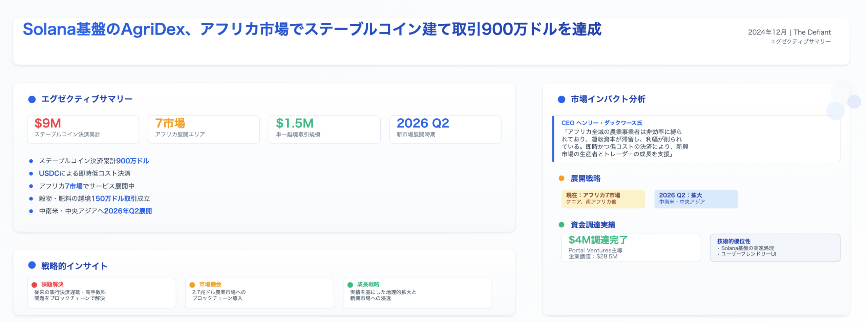Click the headline about AgriDex reaching 900万ドル
Image resolution: width=867 pixels, height=322 pixels.
(312, 29)
